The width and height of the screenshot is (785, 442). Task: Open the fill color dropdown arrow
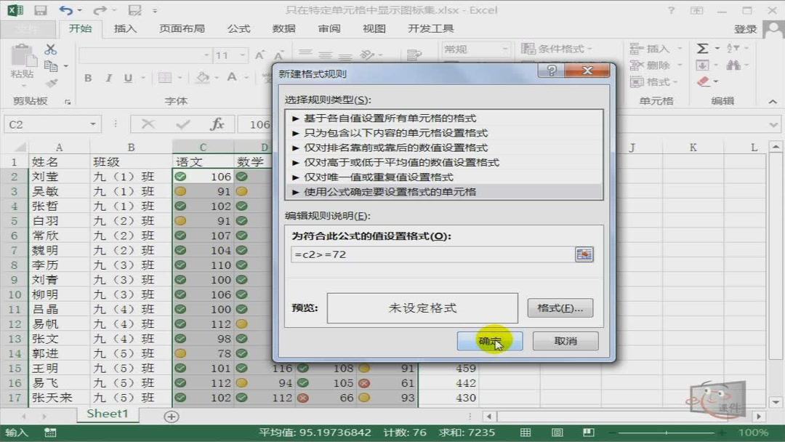pyautogui.click(x=216, y=78)
